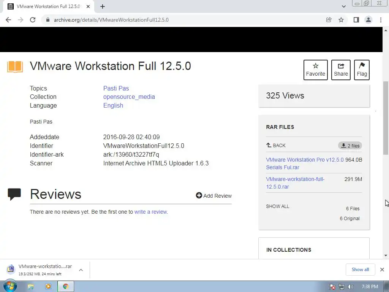Open the Chrome three-dot menu
This screenshot has width=389, height=292.
pyautogui.click(x=381, y=20)
